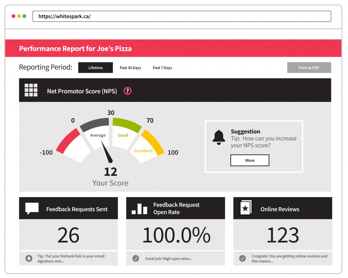348x278 pixels.
Task: Switch to Past 7 Days period
Action: click(162, 68)
